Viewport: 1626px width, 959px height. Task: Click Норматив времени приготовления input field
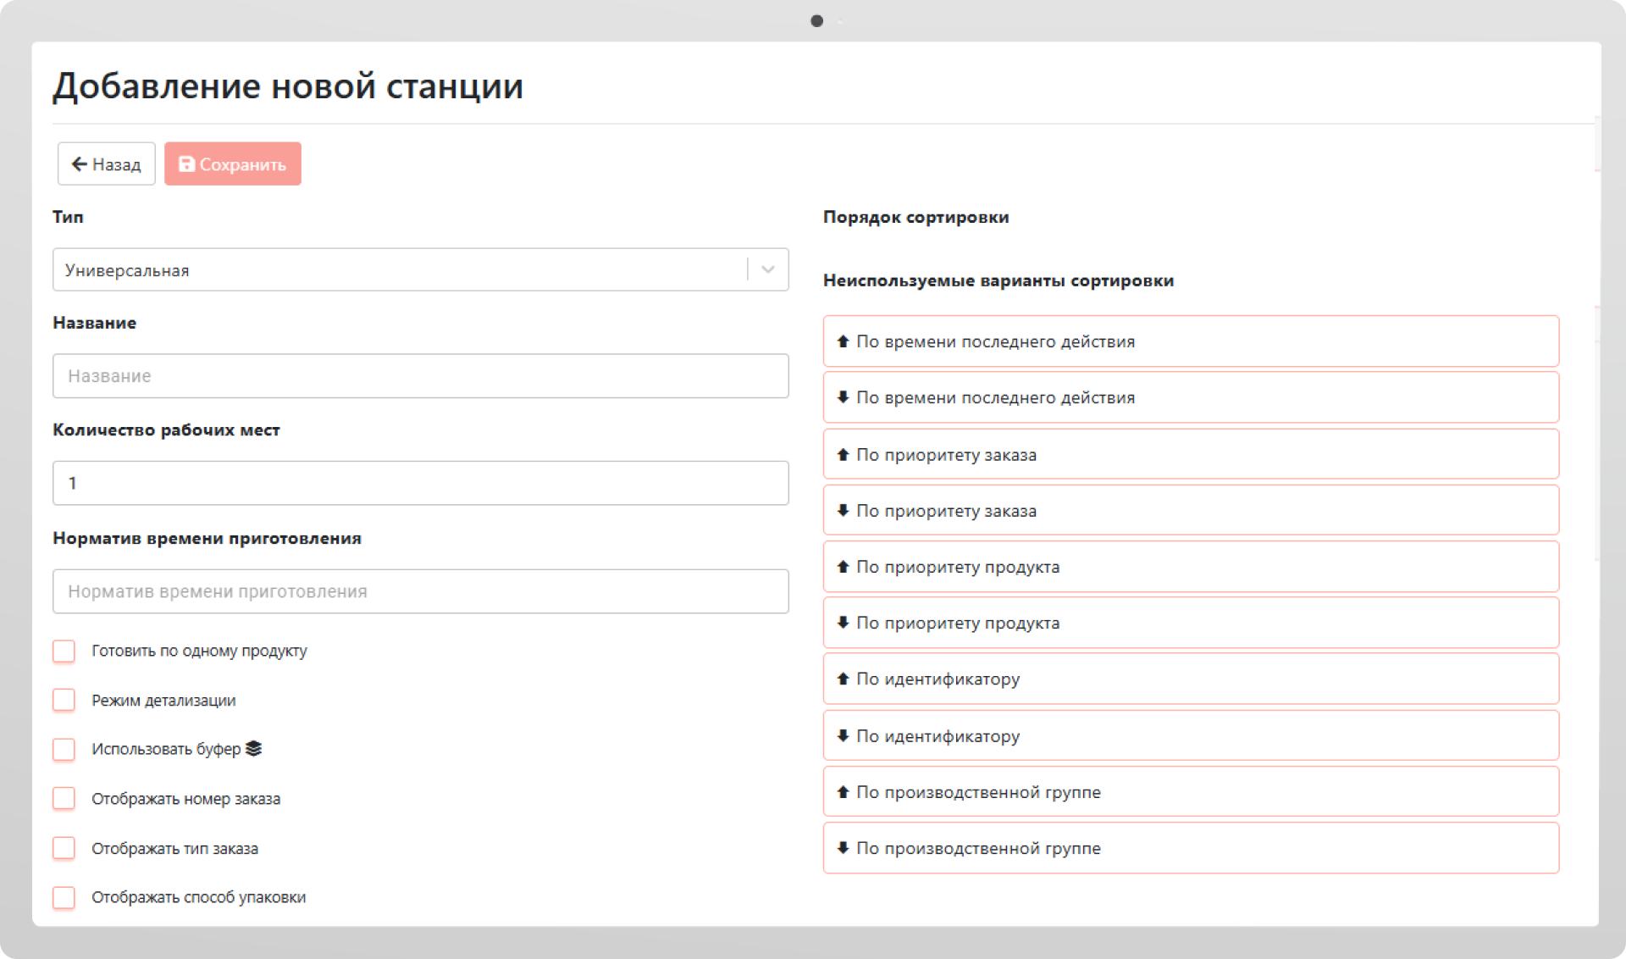pyautogui.click(x=420, y=591)
